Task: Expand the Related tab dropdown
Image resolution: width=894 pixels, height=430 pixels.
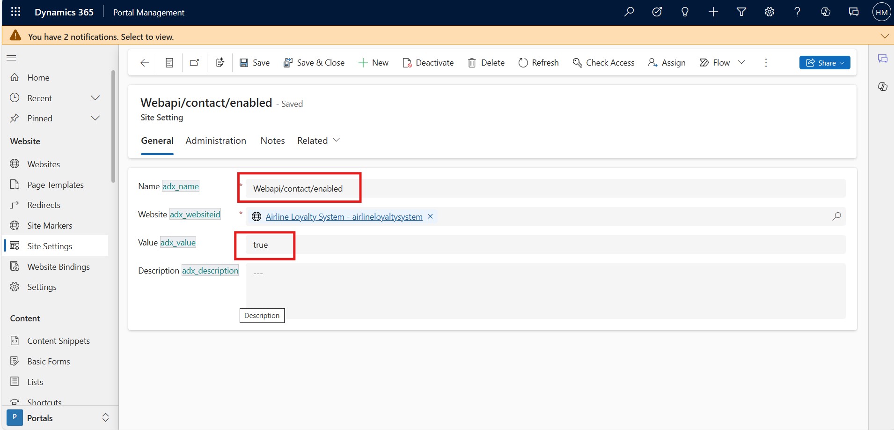Action: (337, 140)
